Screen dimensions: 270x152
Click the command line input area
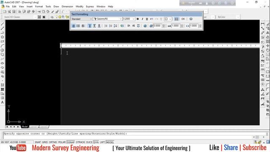(x=127, y=137)
